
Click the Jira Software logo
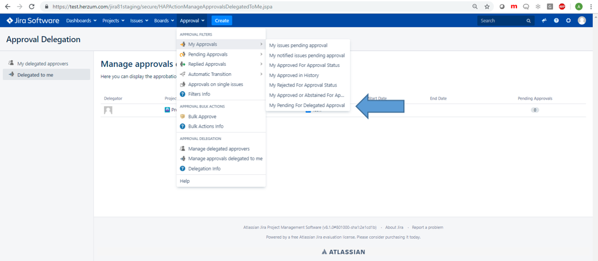33,21
